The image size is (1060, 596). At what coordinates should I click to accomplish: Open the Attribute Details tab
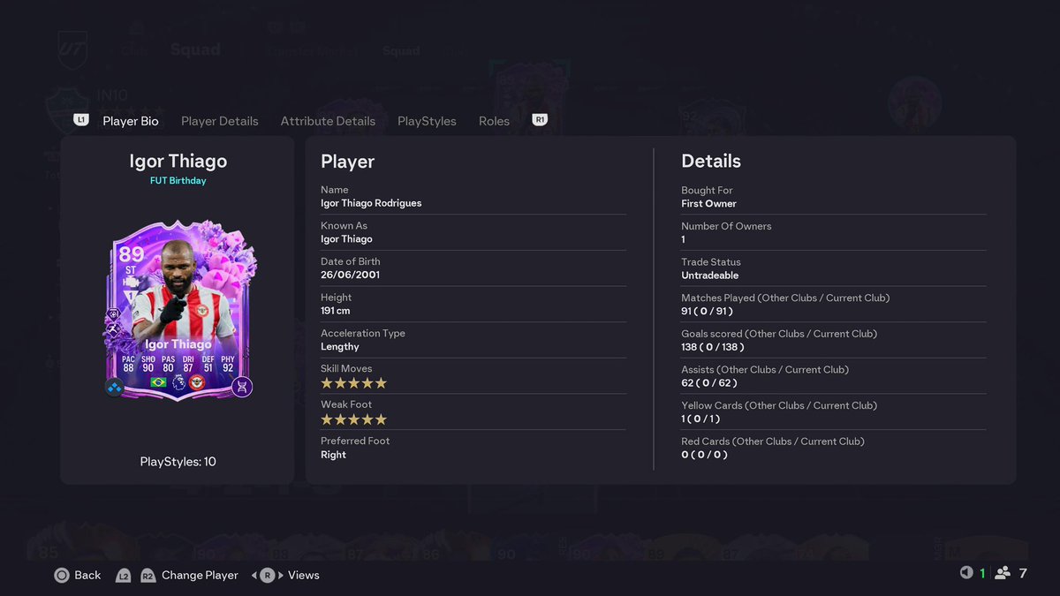[328, 121]
